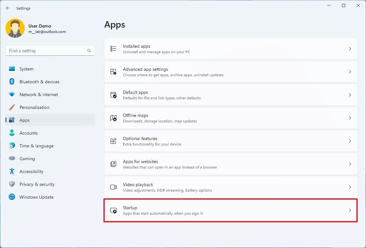The image size is (366, 248).
Task: Open Optional features using its chevron
Action: coord(350,141)
